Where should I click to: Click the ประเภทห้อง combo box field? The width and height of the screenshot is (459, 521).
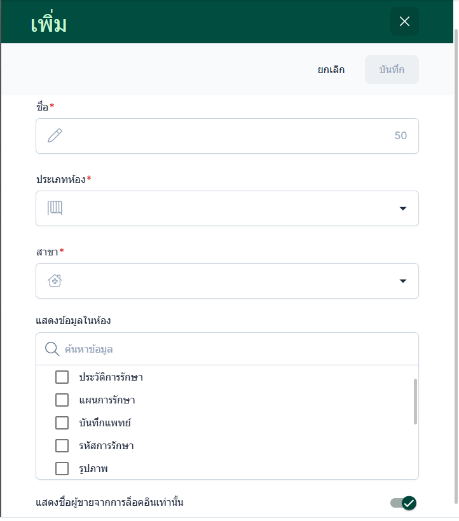click(x=223, y=208)
